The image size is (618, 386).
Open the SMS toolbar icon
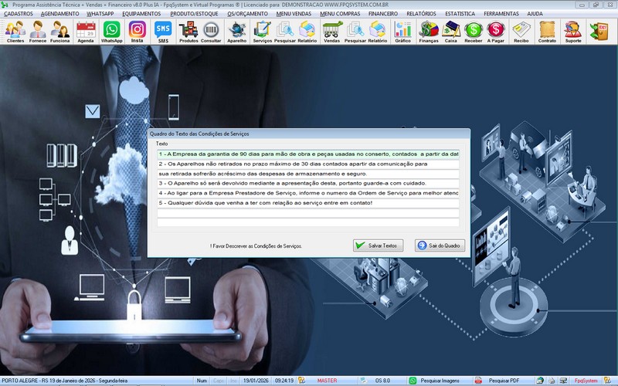tap(163, 32)
